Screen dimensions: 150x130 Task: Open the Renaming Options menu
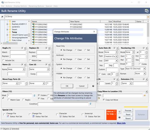pos(36,6)
